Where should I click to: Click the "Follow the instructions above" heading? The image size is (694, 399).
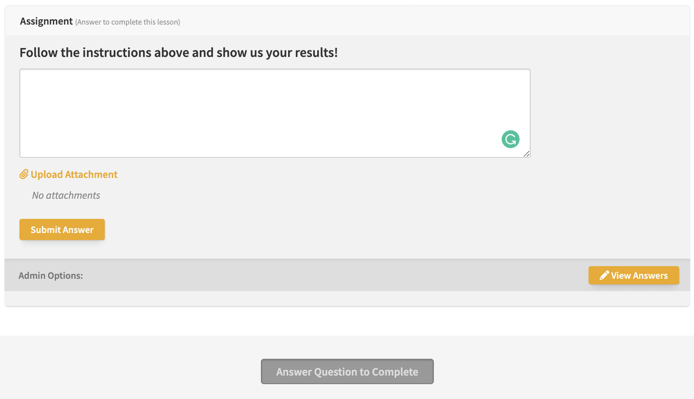(x=179, y=52)
